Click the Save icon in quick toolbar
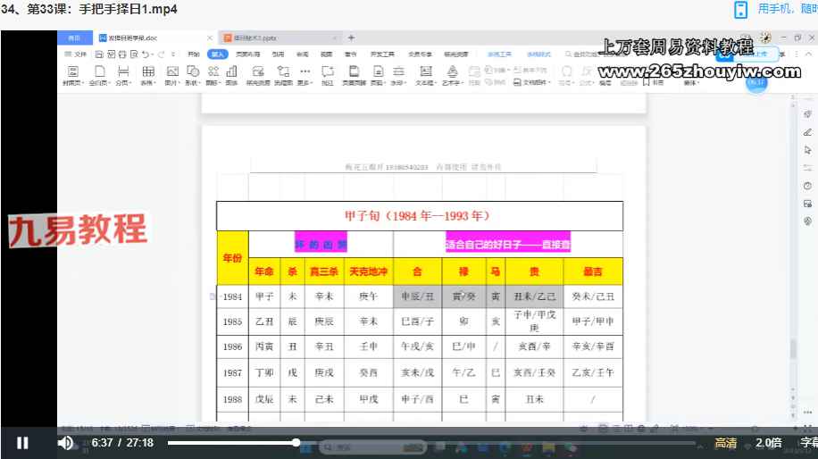This screenshot has width=818, height=459. 99,54
